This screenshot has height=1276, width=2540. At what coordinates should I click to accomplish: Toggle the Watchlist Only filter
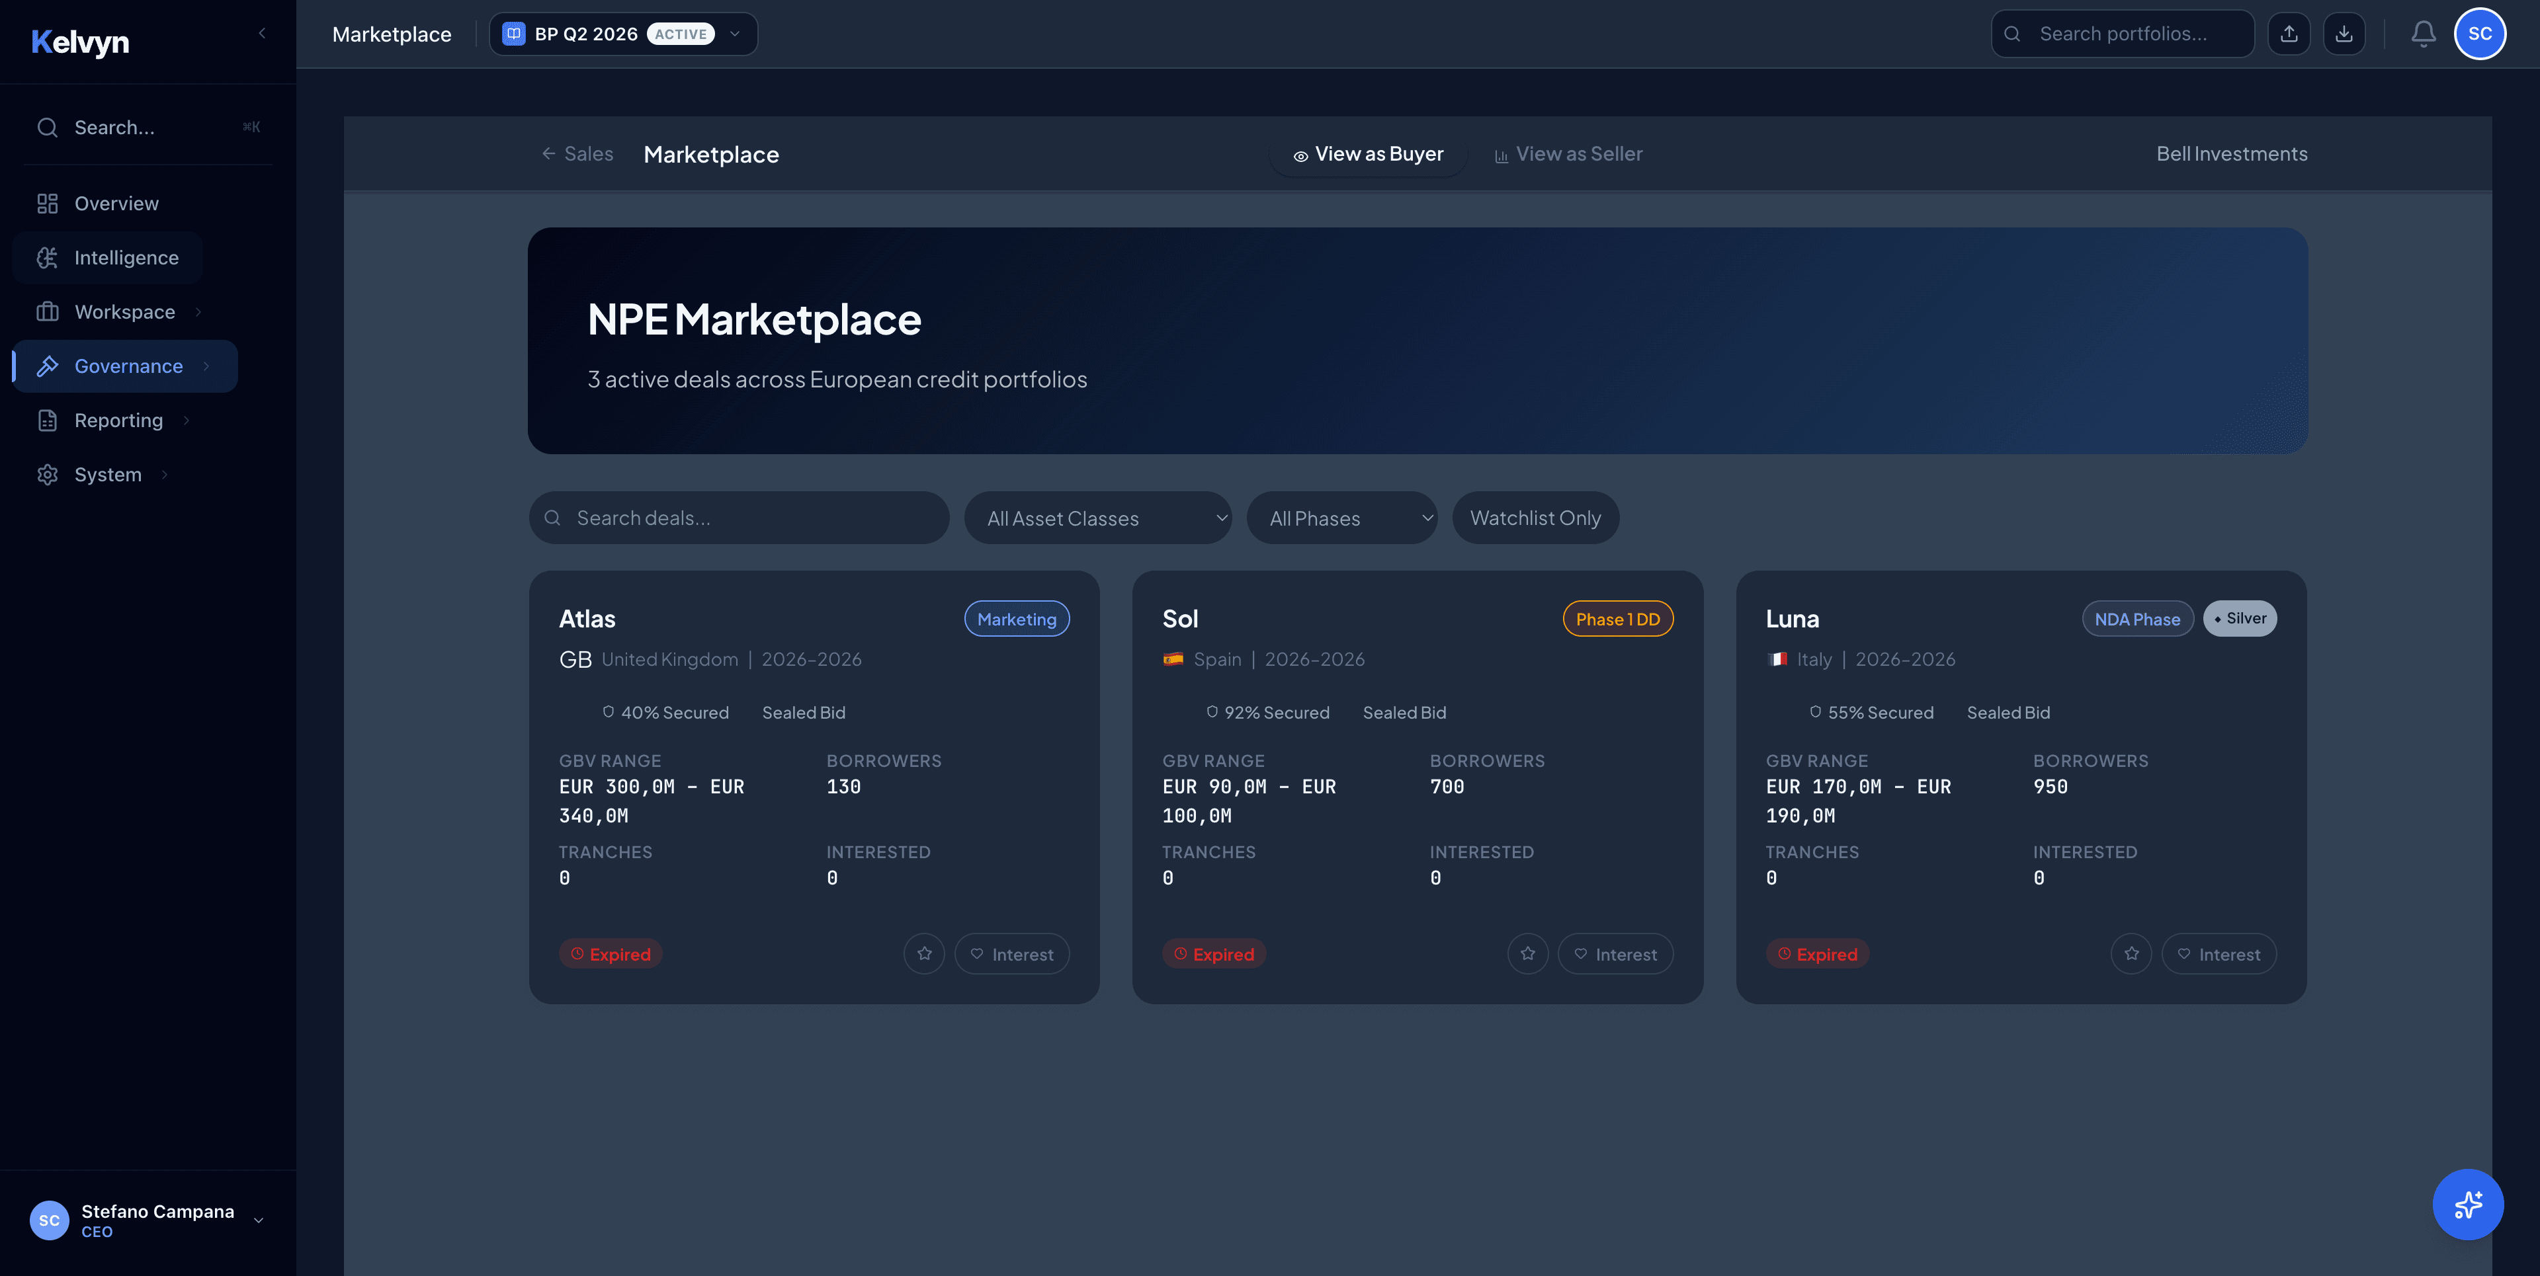1535,517
